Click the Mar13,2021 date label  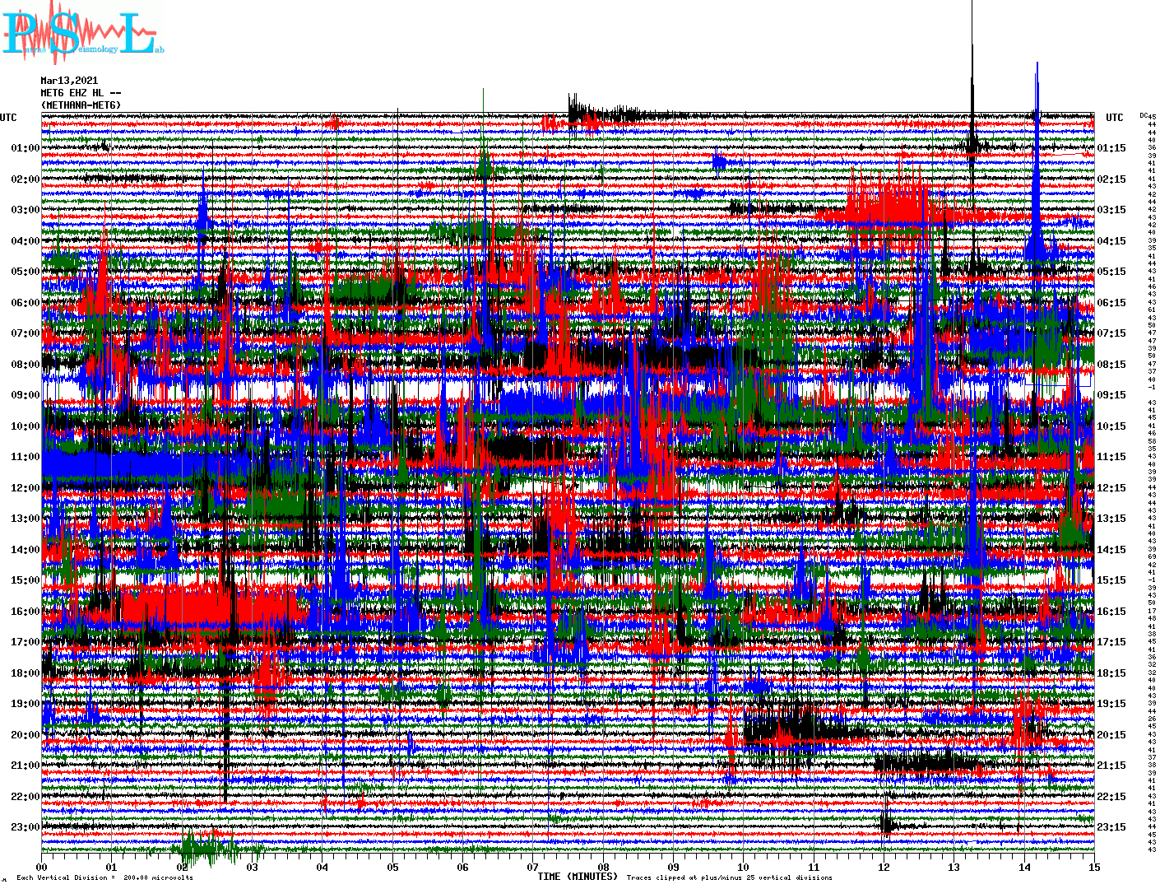69,81
